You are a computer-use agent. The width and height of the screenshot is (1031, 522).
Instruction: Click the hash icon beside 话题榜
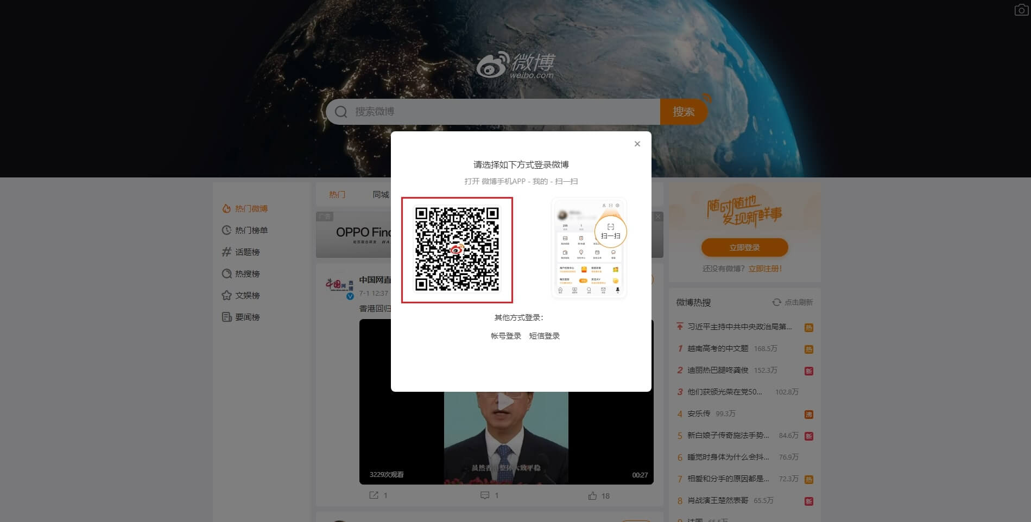click(x=226, y=252)
